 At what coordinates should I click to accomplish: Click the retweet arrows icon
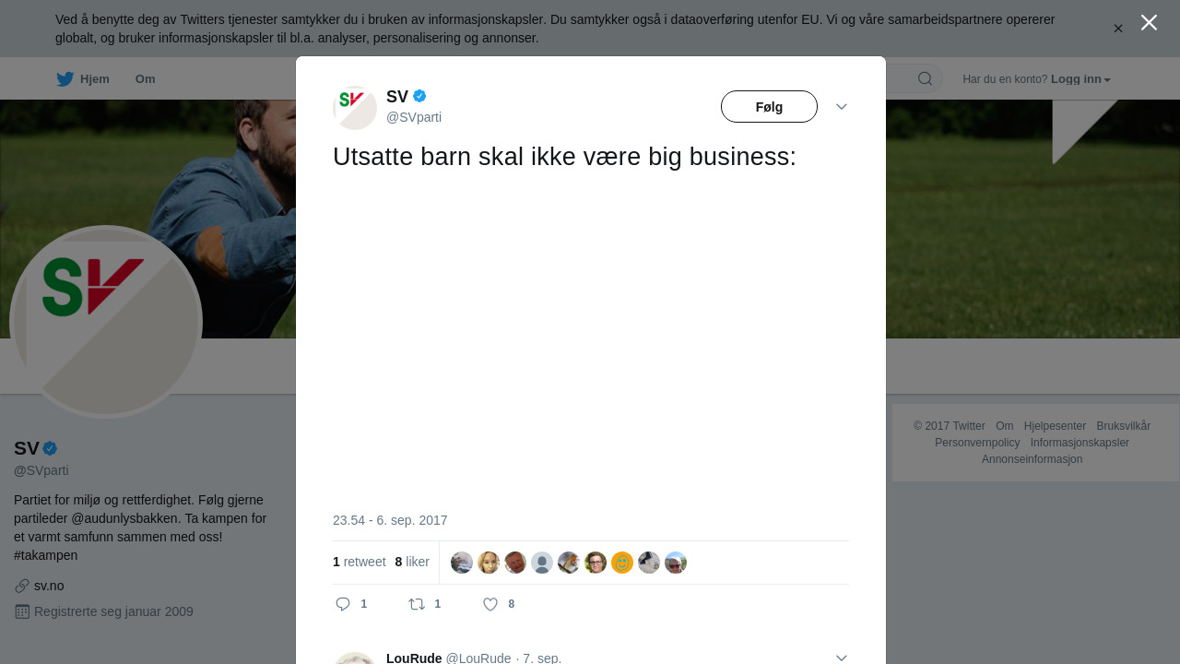(417, 604)
